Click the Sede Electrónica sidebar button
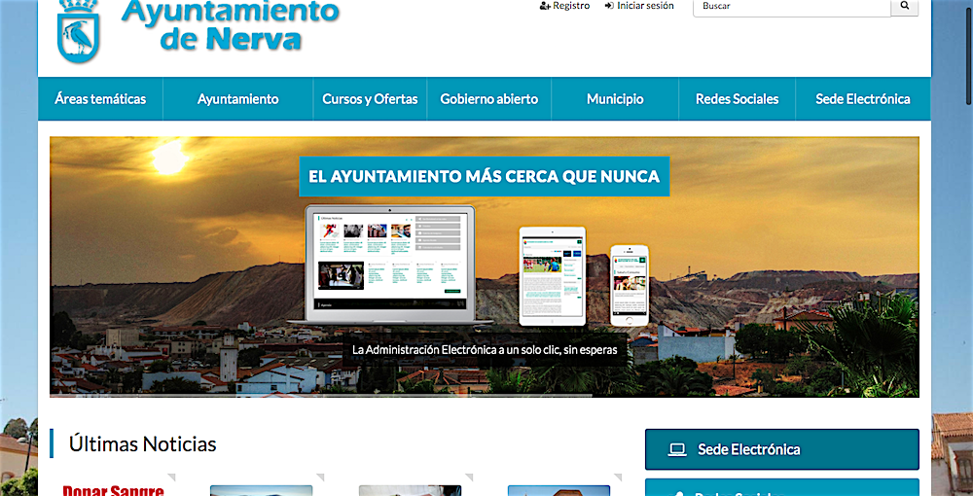 (x=782, y=449)
